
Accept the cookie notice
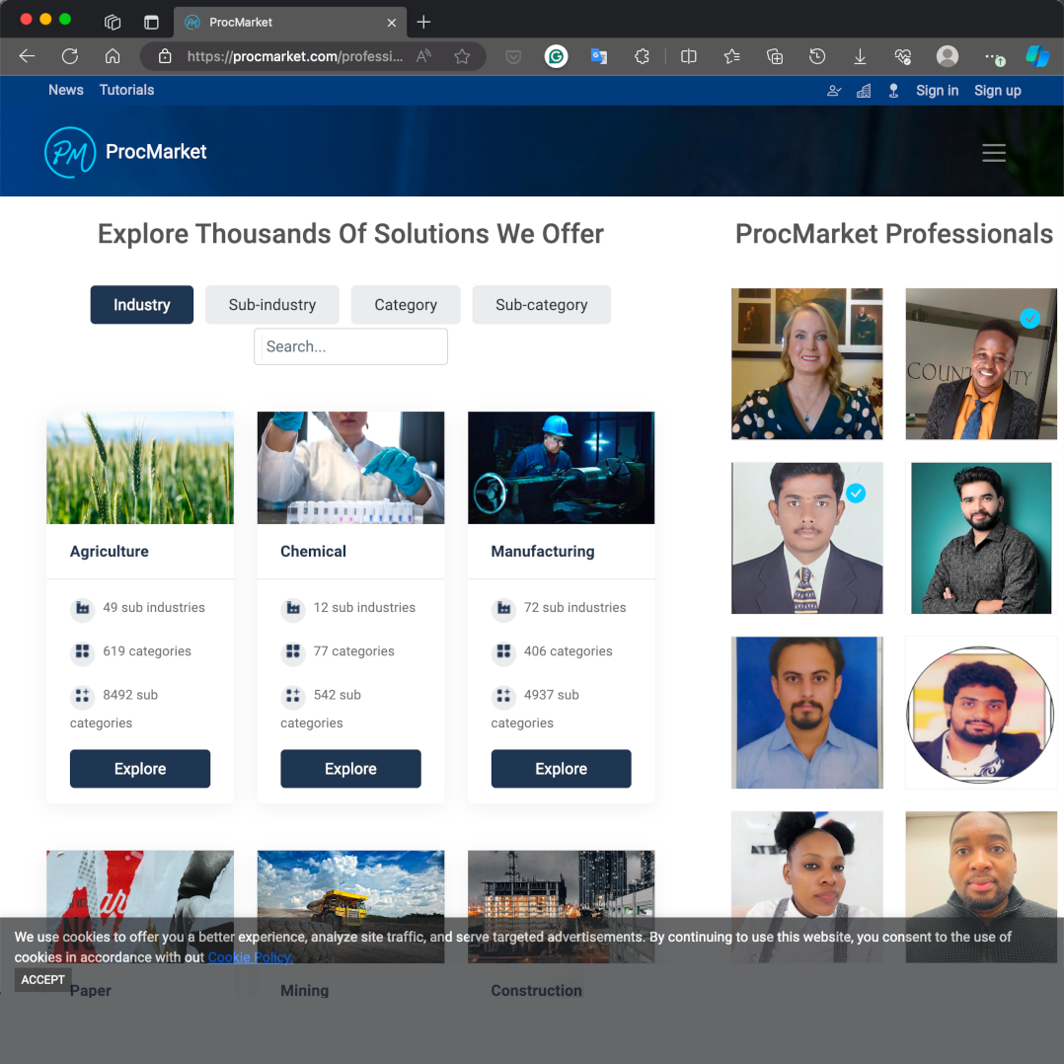[x=42, y=980]
